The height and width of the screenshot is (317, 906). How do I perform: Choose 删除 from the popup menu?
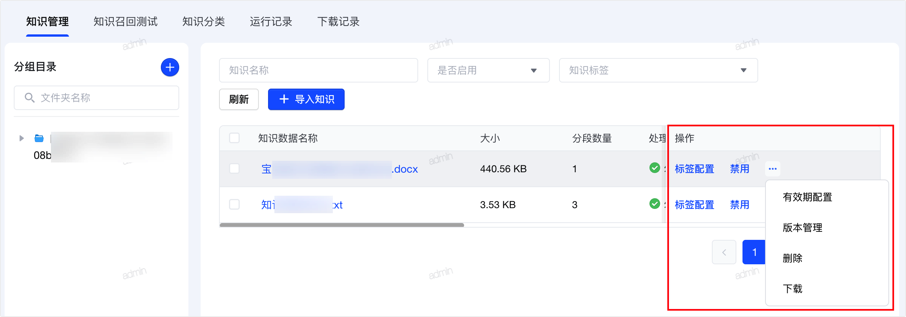tap(792, 258)
